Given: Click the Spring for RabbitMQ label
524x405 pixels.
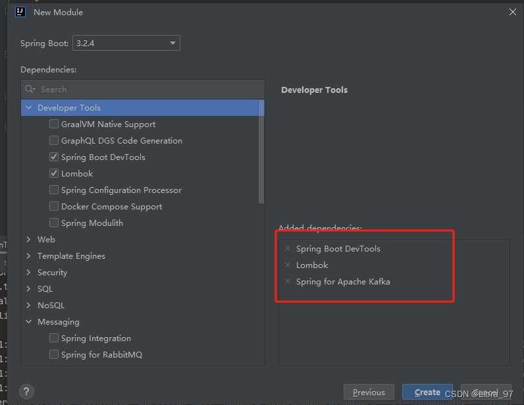Looking at the screenshot, I should (101, 355).
